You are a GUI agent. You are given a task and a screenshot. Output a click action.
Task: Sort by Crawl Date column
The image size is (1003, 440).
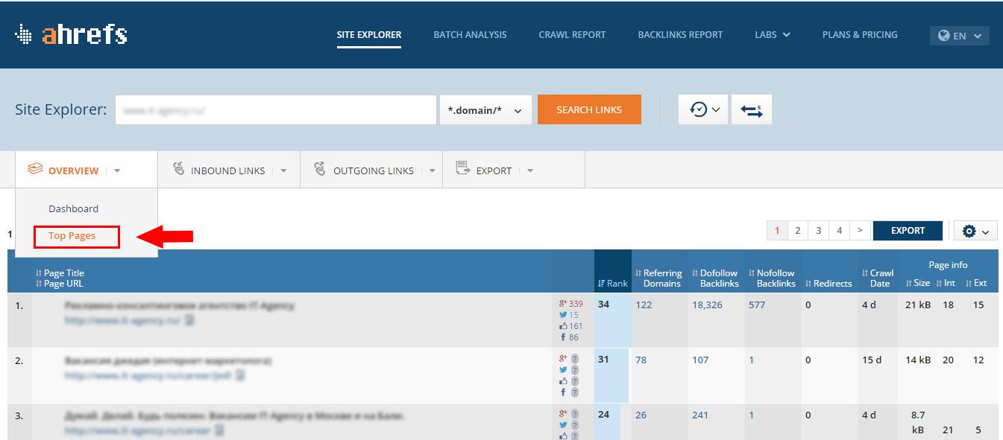[878, 278]
